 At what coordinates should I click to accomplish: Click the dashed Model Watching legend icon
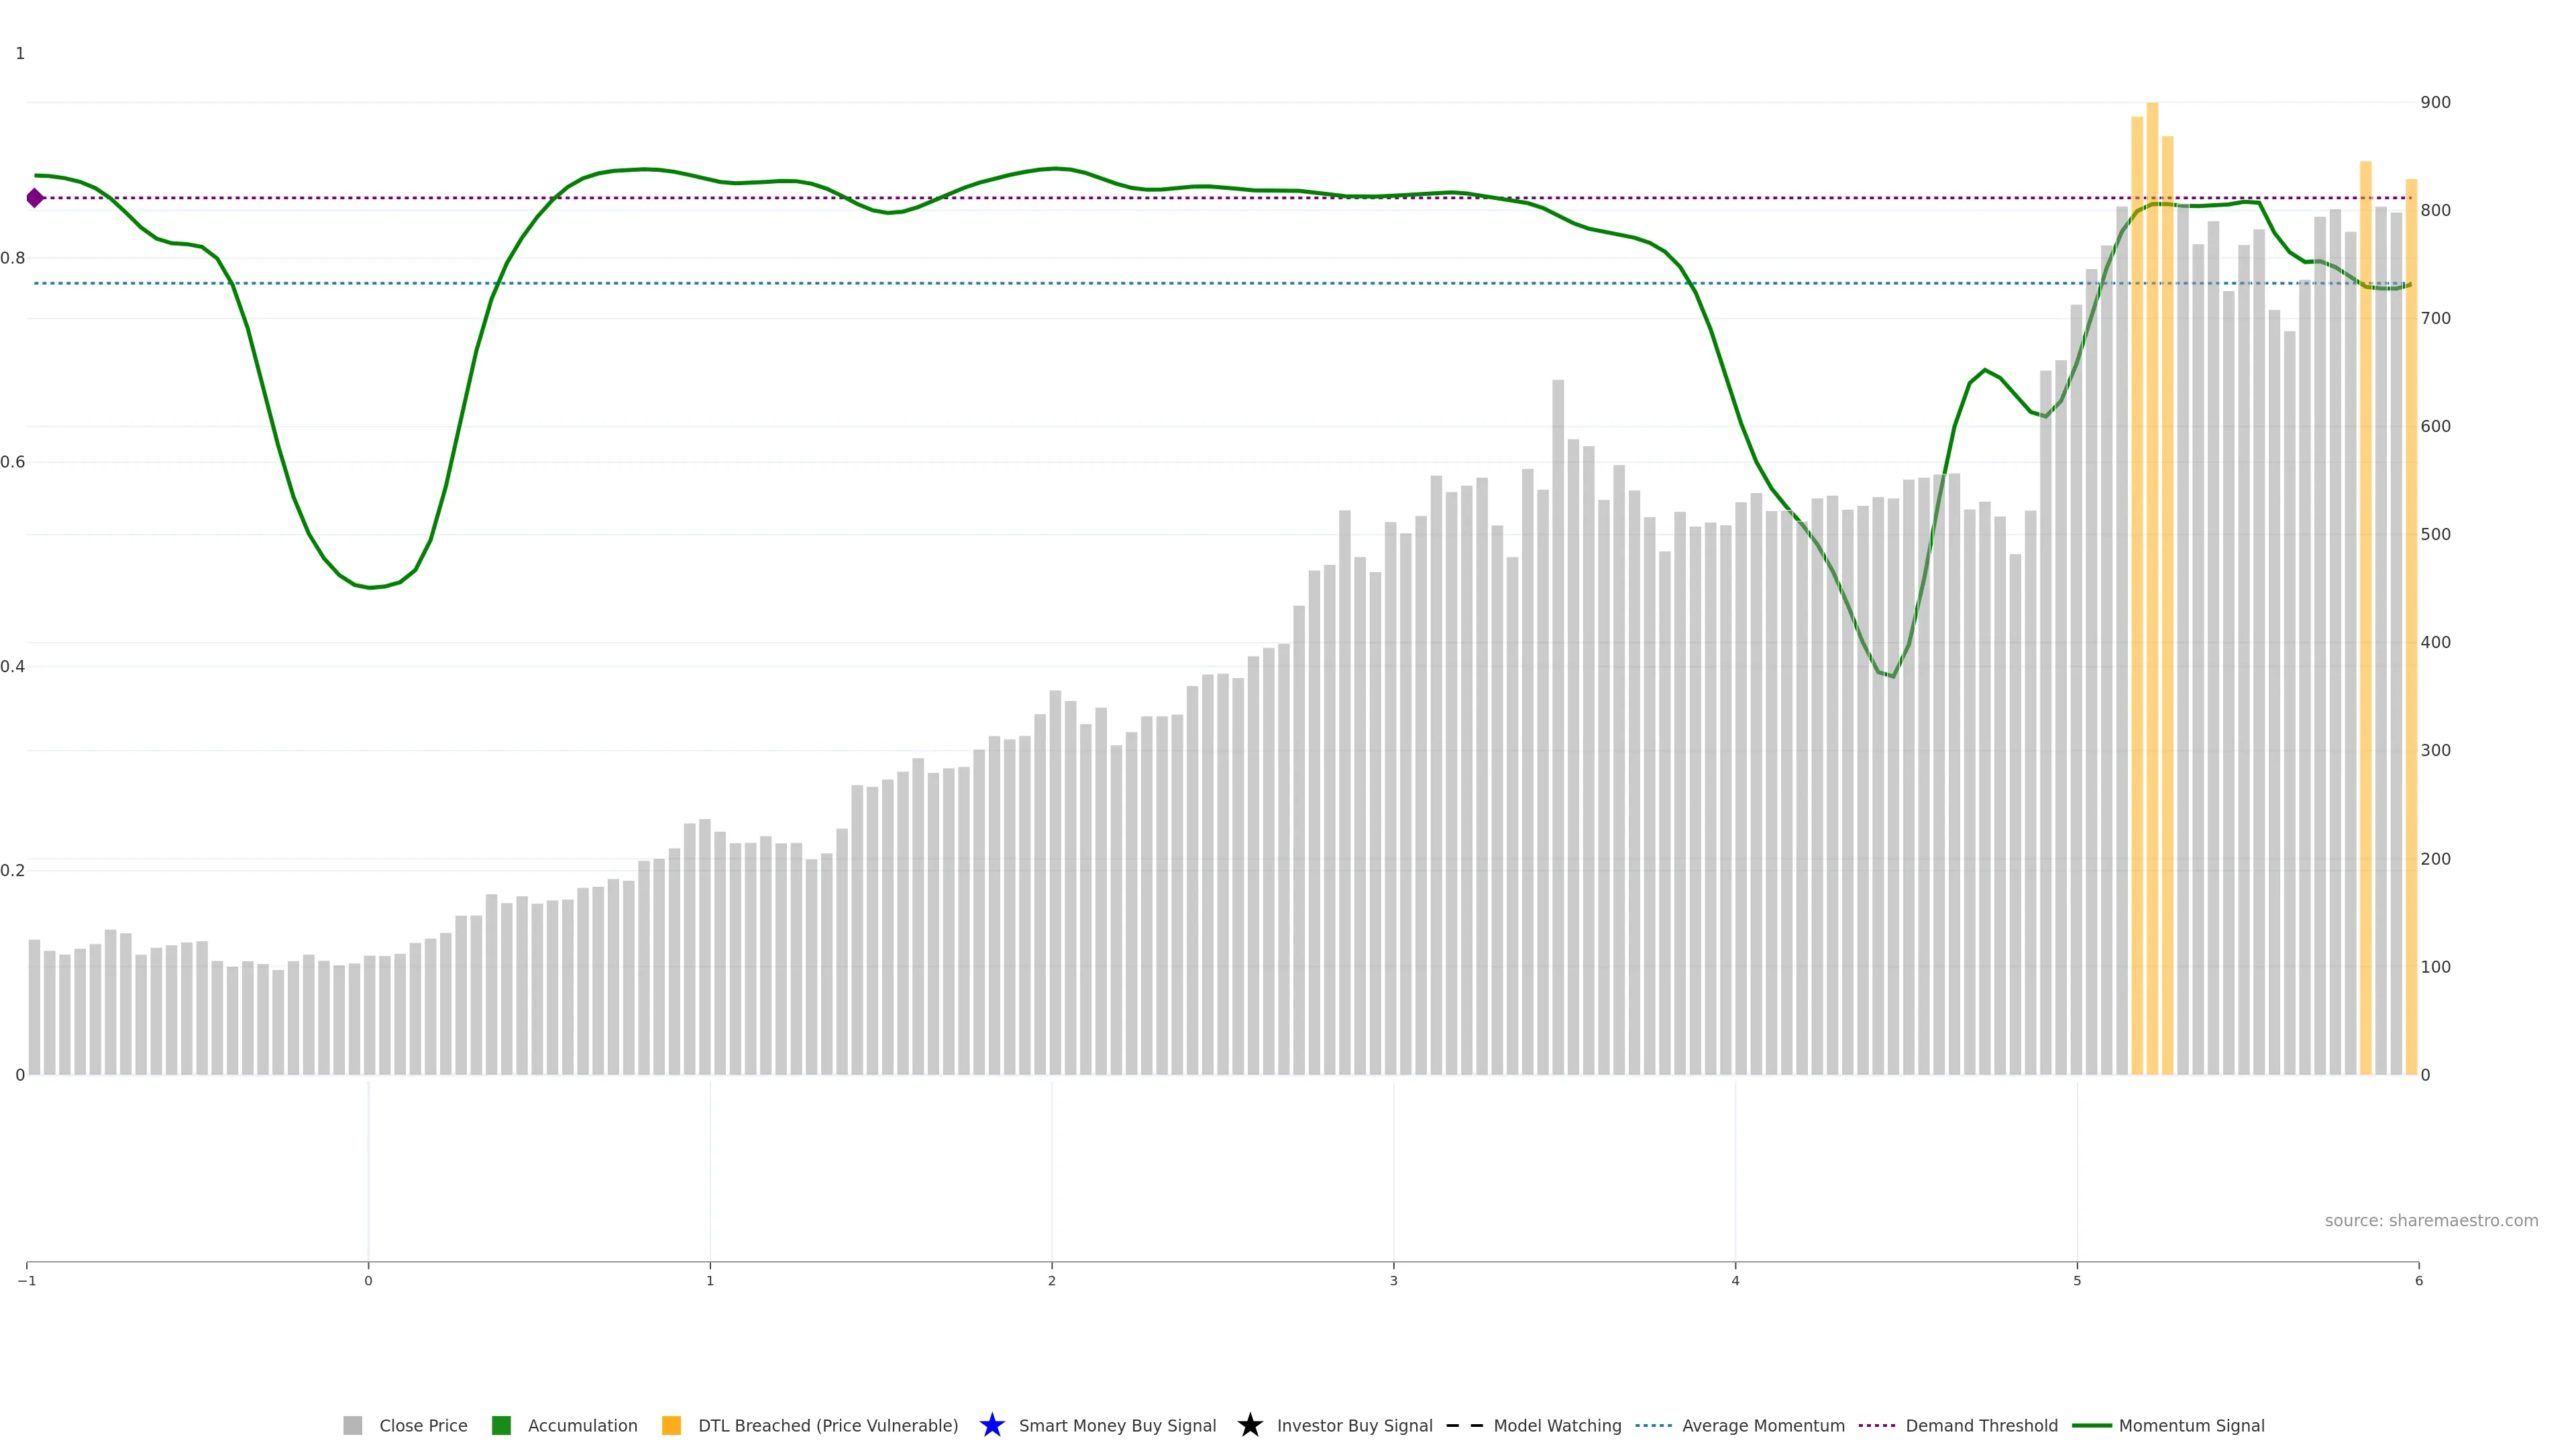point(1464,1425)
